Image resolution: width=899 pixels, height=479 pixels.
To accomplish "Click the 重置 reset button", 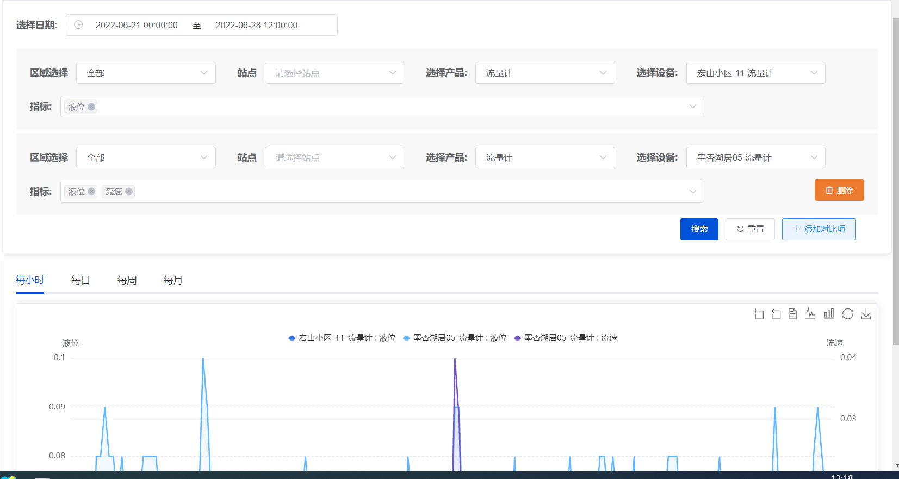I will tap(750, 229).
